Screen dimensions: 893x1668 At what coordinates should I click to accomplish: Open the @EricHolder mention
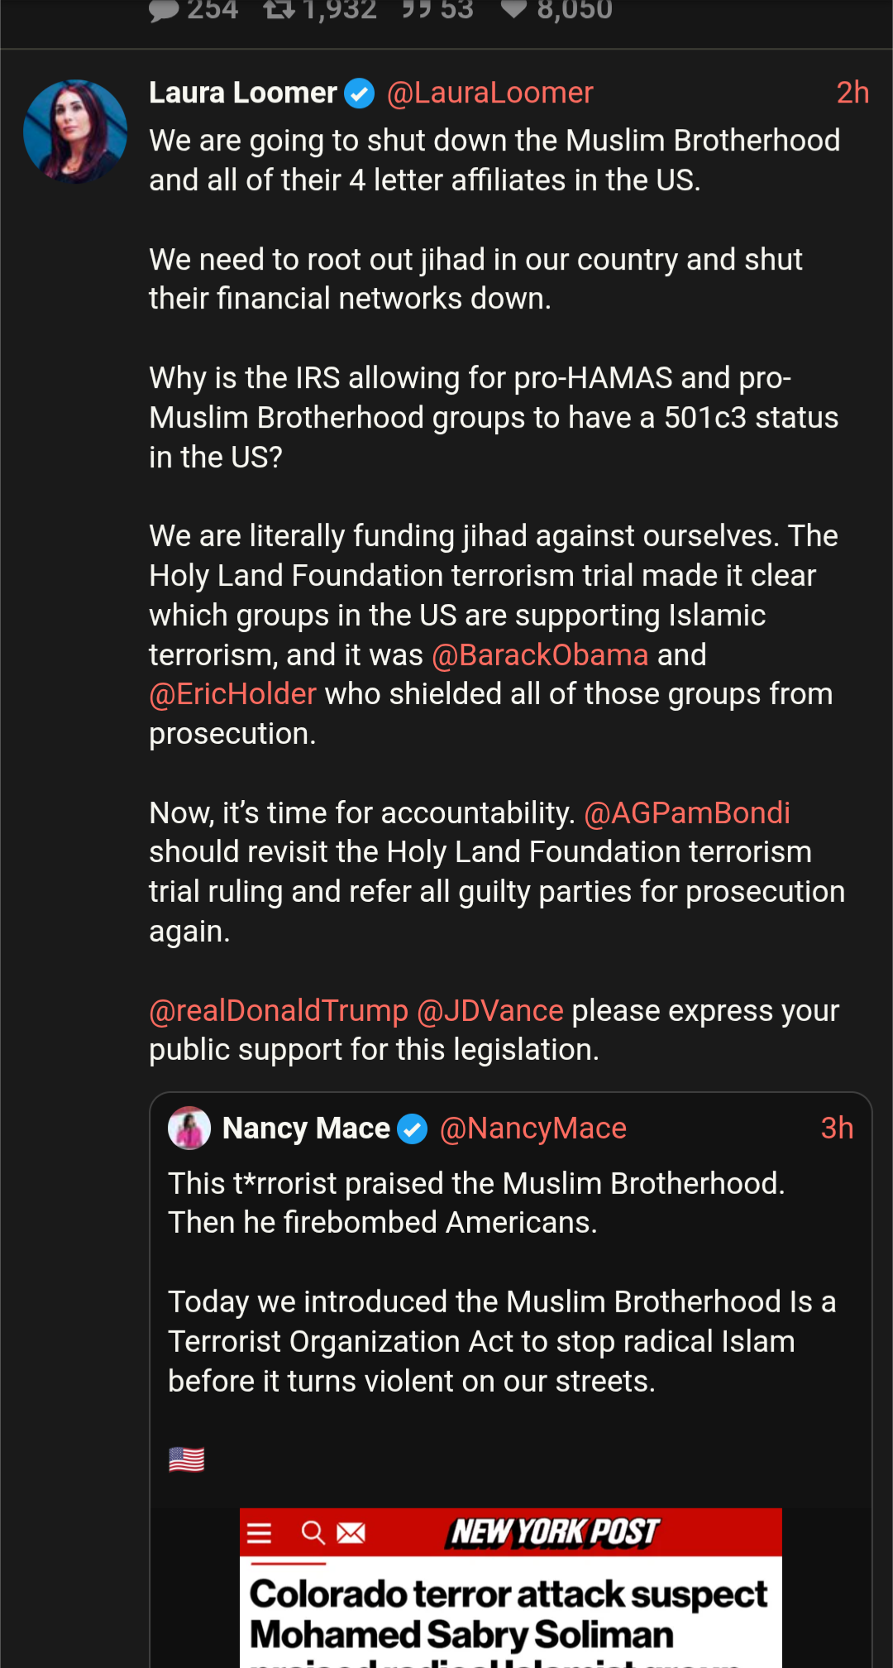232,693
